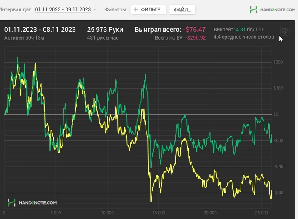Click the Hand2Note.com logo in header

click(272, 9)
